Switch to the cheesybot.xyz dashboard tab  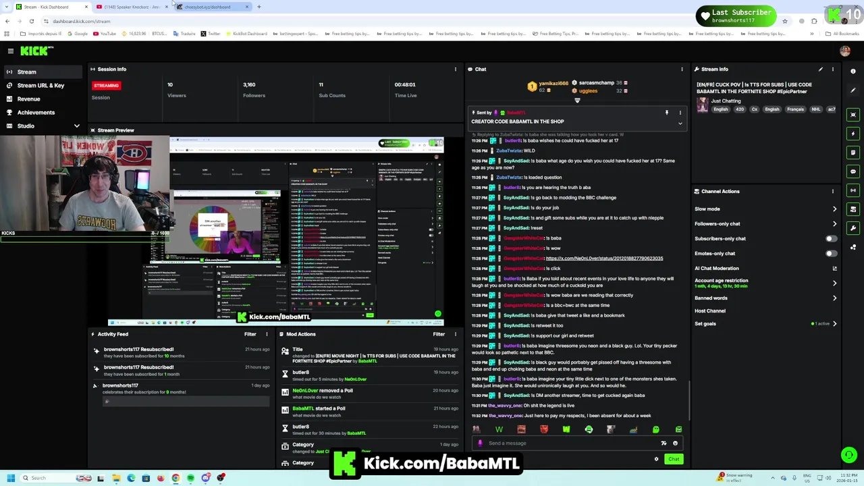(x=212, y=7)
